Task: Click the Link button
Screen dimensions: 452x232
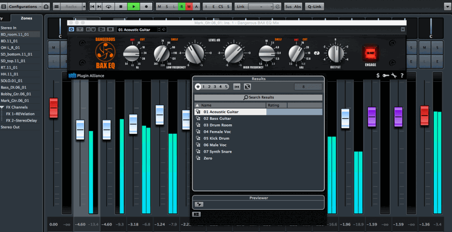Action: click(x=241, y=6)
